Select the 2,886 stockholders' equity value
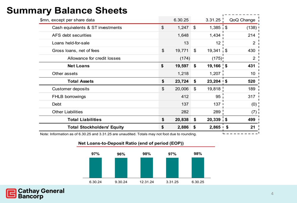The width and height of the screenshot is (297, 203). pos(183,127)
